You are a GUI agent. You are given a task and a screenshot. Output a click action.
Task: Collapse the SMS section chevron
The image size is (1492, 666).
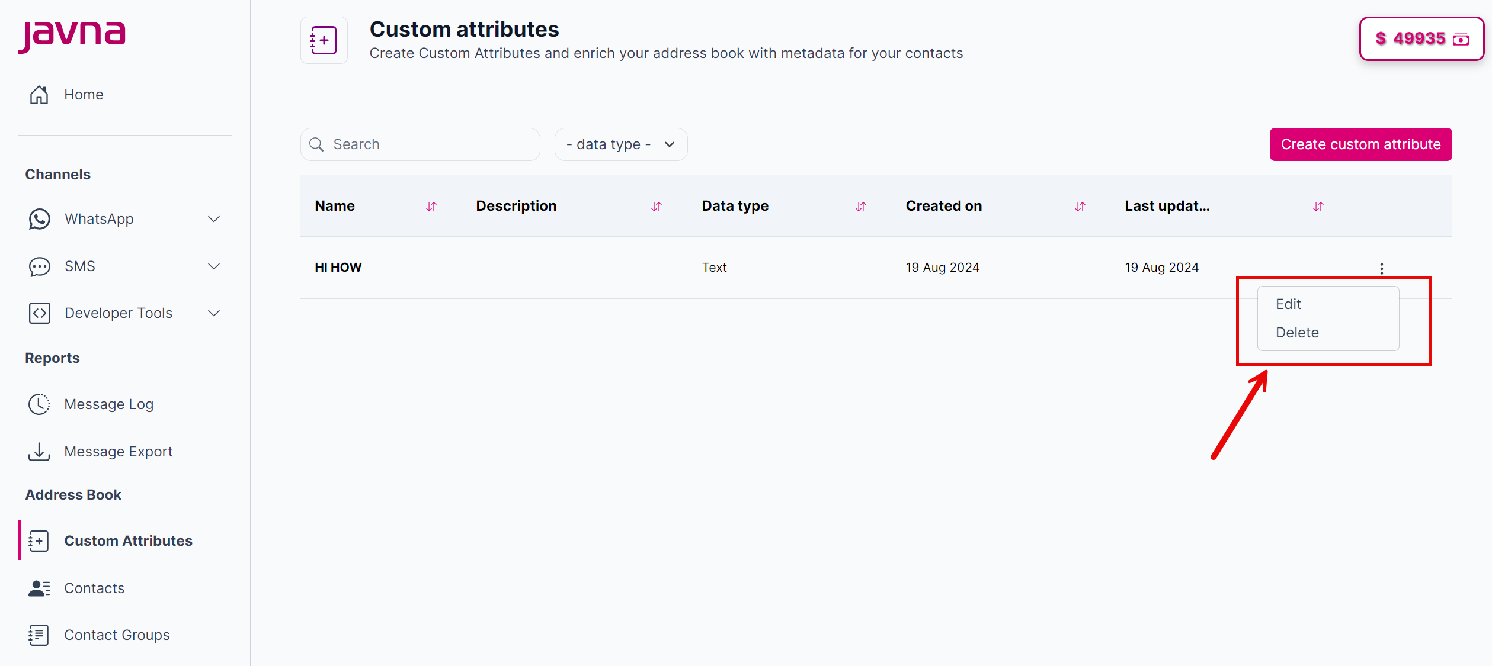[x=214, y=266]
